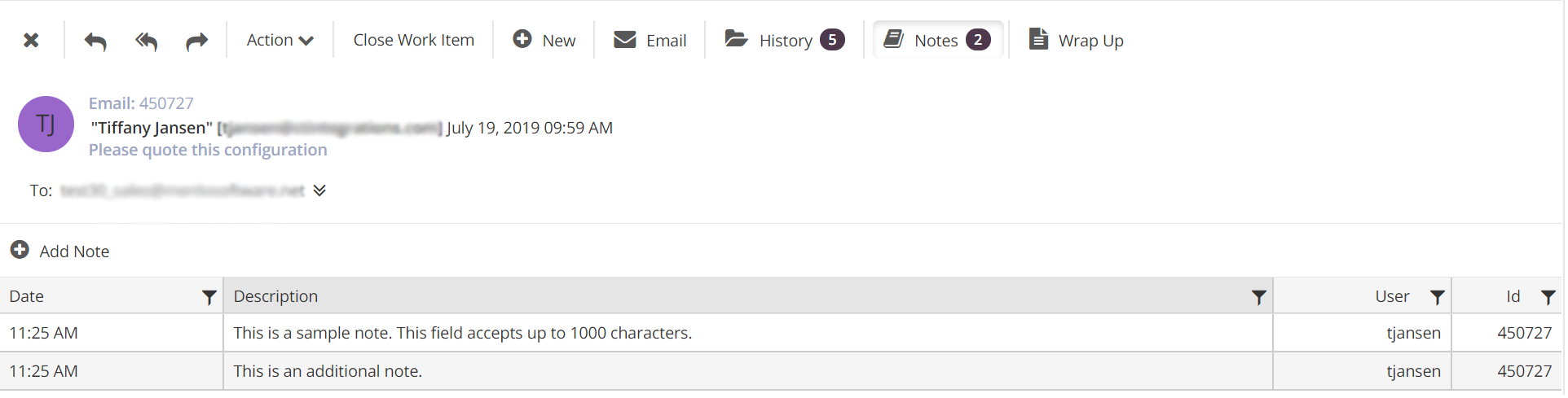Click the Wrap Up document icon

pyautogui.click(x=1038, y=39)
